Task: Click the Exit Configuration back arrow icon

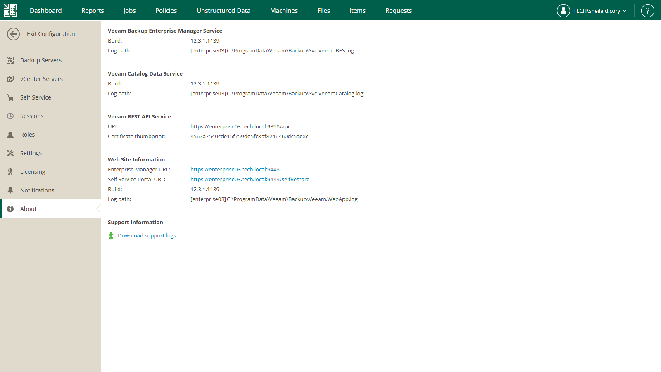Action: click(x=14, y=34)
